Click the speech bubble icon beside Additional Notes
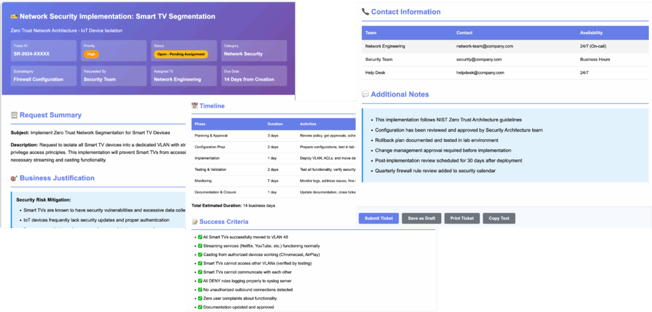The image size is (652, 312). (365, 95)
